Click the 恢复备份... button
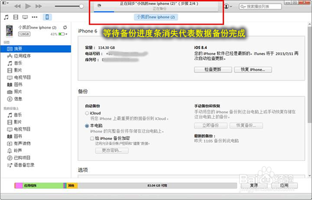 [246, 126]
